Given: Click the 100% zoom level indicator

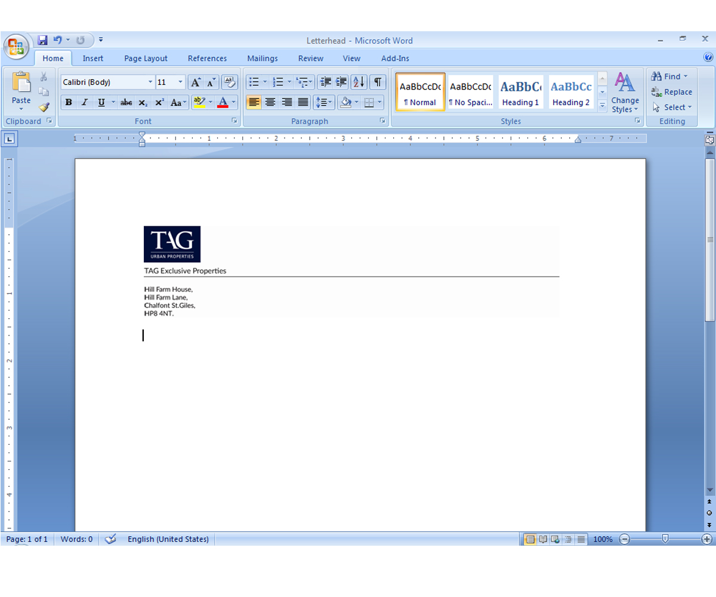Looking at the screenshot, I should (x=603, y=539).
